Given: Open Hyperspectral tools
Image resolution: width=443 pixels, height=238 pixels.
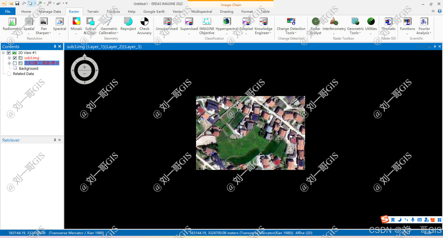Looking at the screenshot, I should click(x=226, y=25).
